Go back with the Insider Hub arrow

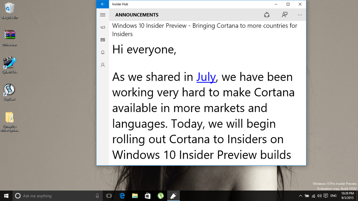(x=103, y=4)
